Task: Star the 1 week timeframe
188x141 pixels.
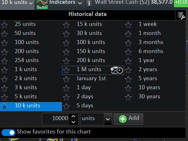Action: (128, 25)
